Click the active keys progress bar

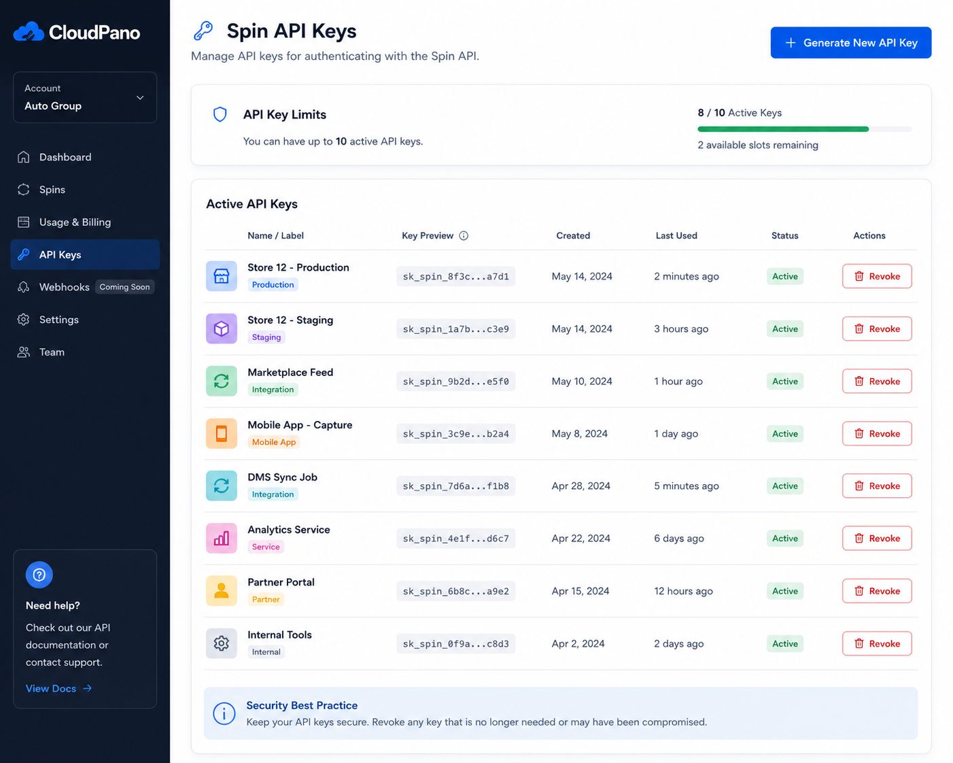(805, 129)
